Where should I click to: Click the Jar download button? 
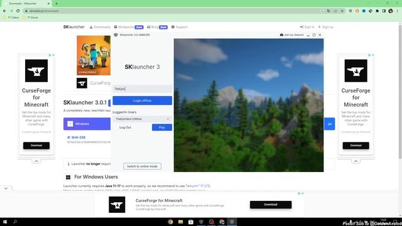pos(329,124)
